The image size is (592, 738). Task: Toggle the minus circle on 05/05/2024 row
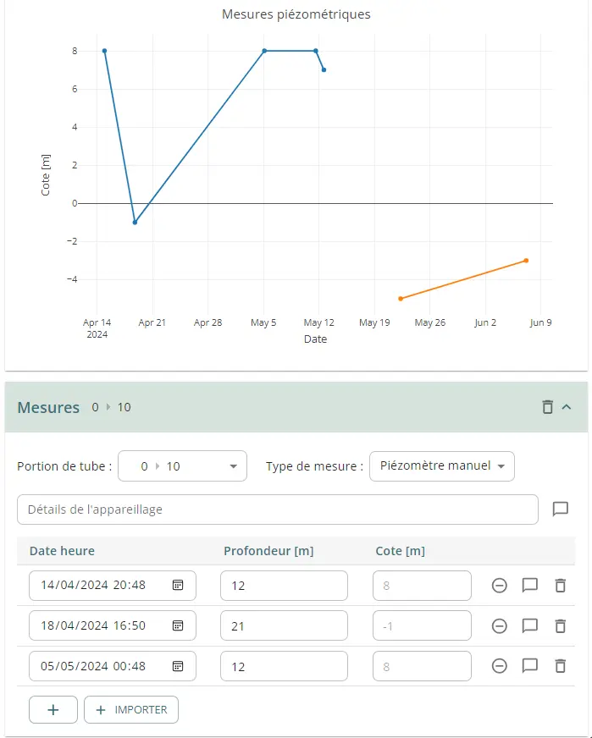500,666
